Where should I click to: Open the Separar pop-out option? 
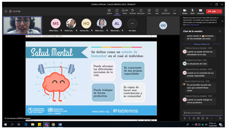point(109,12)
